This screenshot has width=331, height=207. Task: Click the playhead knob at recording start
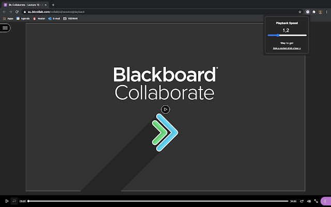(28, 201)
